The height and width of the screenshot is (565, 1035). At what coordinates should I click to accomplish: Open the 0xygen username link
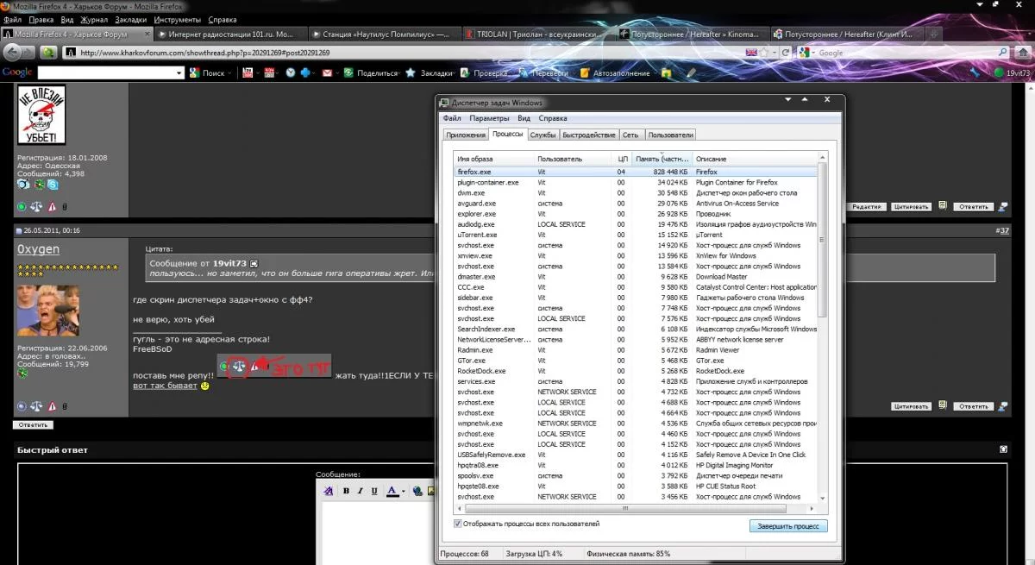point(39,249)
